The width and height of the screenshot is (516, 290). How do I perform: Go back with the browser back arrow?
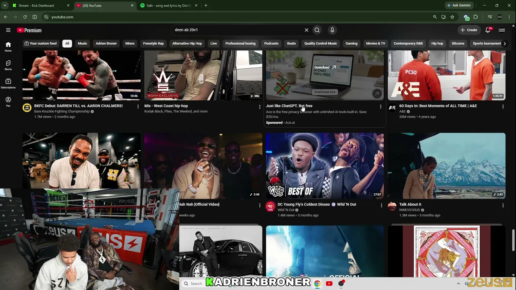[x=6, y=17]
